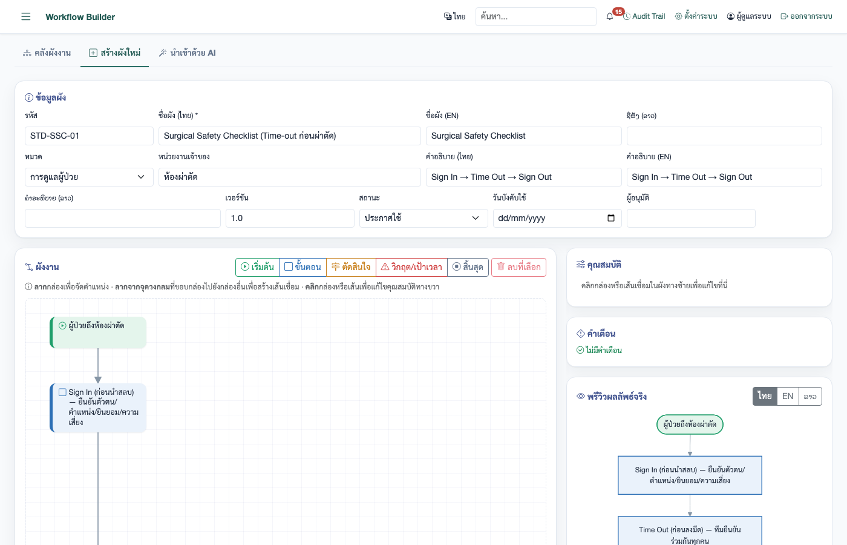Open ตั้งค่าระบบ settings in the header

pyautogui.click(x=696, y=16)
